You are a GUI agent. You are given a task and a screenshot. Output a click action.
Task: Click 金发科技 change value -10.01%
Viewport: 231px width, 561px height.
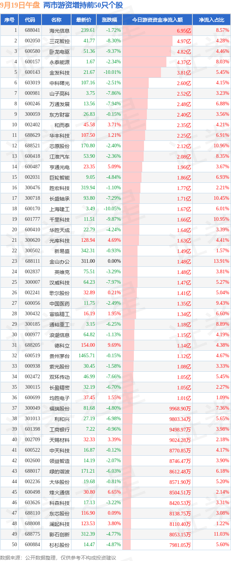tap(112, 72)
